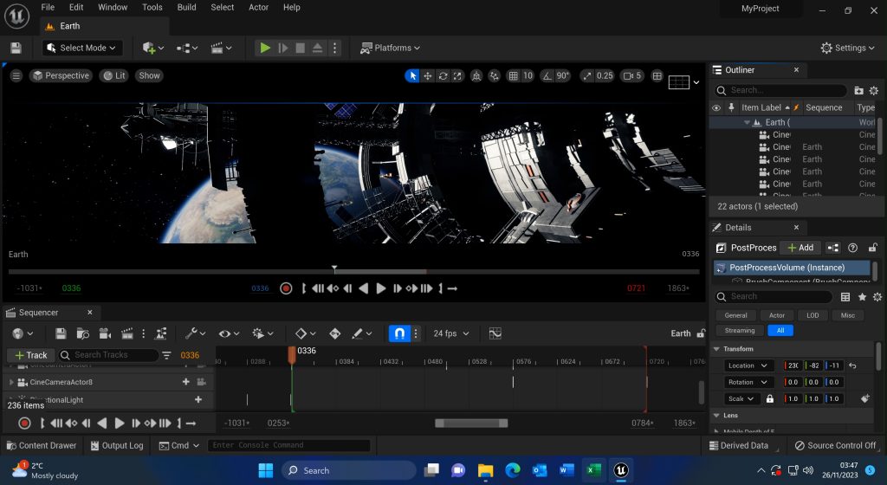Open play options three-dot menu
The image size is (887, 485).
pyautogui.click(x=335, y=48)
